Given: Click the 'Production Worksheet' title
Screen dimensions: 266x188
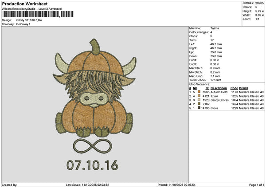Looking at the screenshot, I should pos(25,4).
